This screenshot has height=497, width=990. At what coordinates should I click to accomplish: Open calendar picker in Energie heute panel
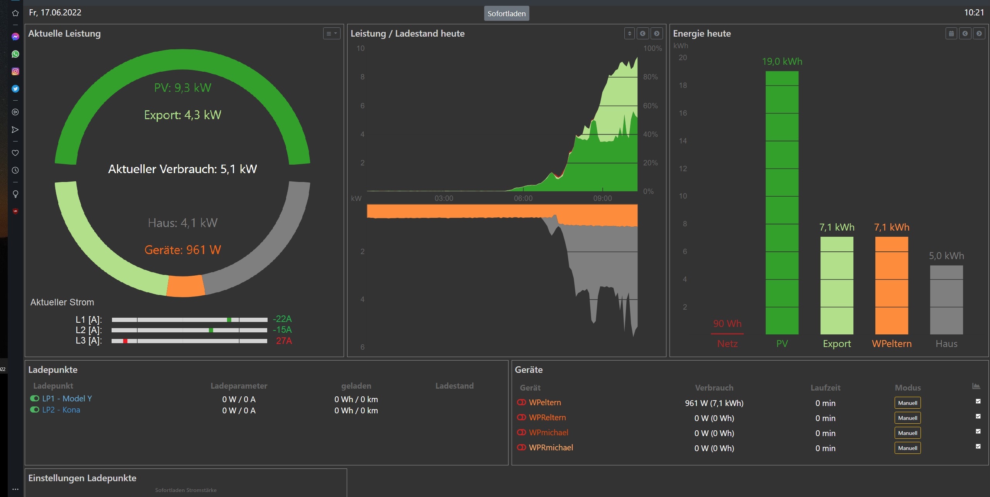pyautogui.click(x=951, y=34)
